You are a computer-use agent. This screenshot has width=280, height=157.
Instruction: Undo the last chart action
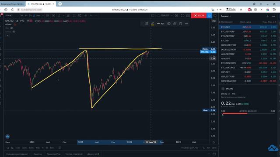tap(91, 16)
